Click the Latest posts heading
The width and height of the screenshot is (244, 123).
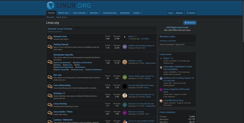point(166,54)
